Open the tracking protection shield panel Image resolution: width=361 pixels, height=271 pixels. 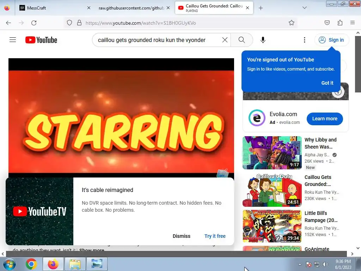[69, 23]
